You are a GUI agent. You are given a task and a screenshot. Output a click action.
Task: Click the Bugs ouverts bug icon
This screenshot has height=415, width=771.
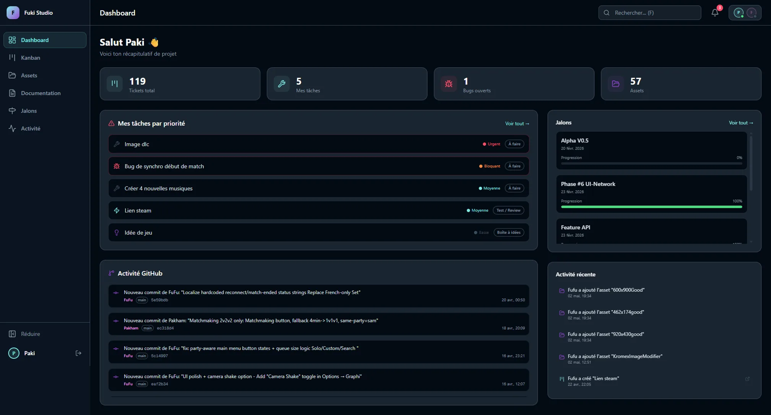449,84
